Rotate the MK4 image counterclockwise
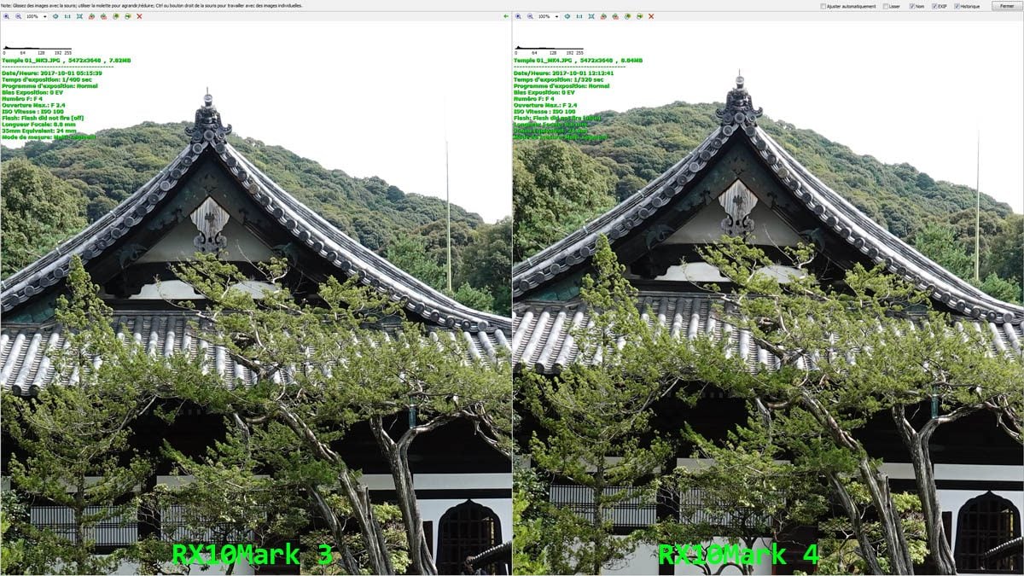This screenshot has width=1024, height=576. tap(603, 16)
